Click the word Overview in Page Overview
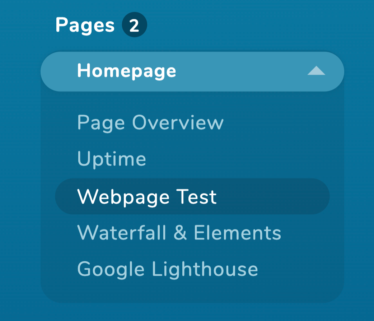 tap(178, 122)
